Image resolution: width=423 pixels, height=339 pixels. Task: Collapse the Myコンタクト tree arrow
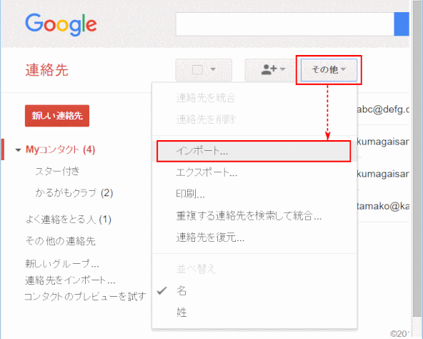[x=18, y=150]
